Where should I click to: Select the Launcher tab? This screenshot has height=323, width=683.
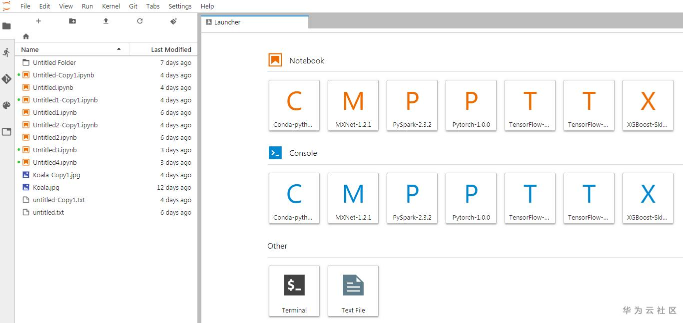[x=255, y=22]
